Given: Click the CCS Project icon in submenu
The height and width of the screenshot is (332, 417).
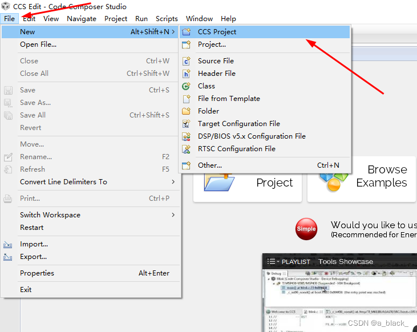Looking at the screenshot, I should pos(186,32).
